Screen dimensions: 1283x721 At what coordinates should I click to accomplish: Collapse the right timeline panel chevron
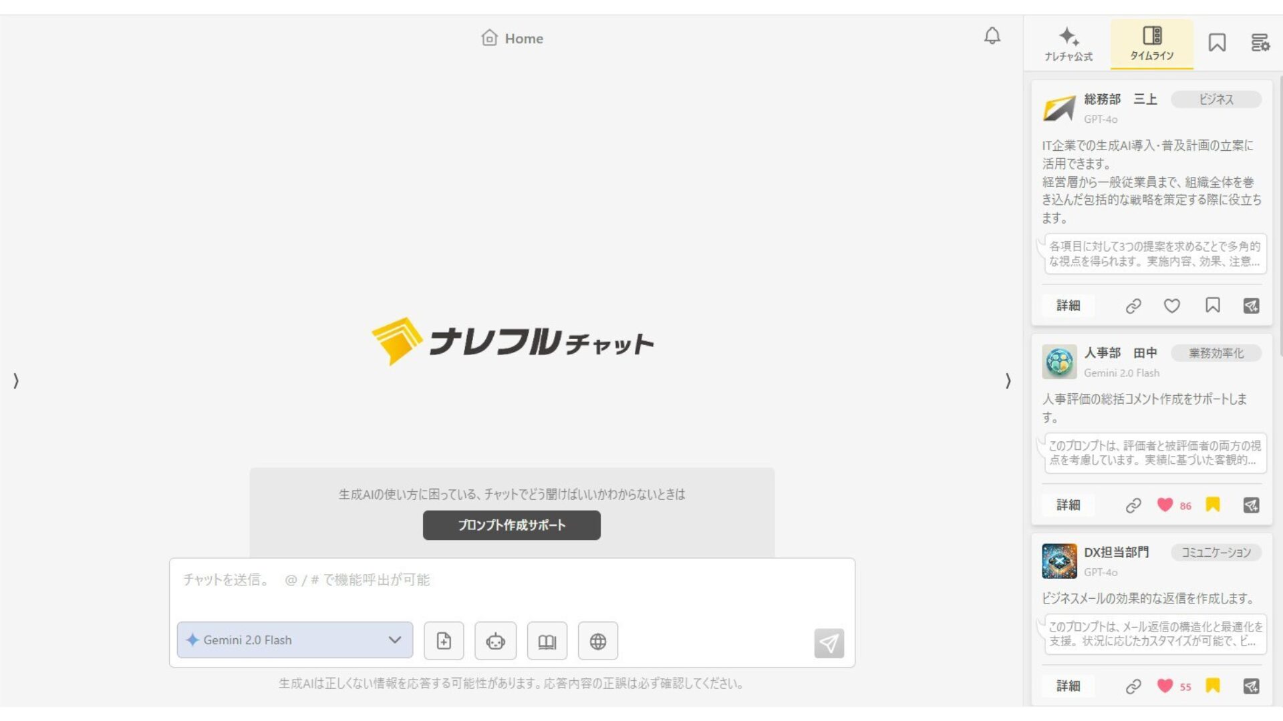pyautogui.click(x=1008, y=381)
